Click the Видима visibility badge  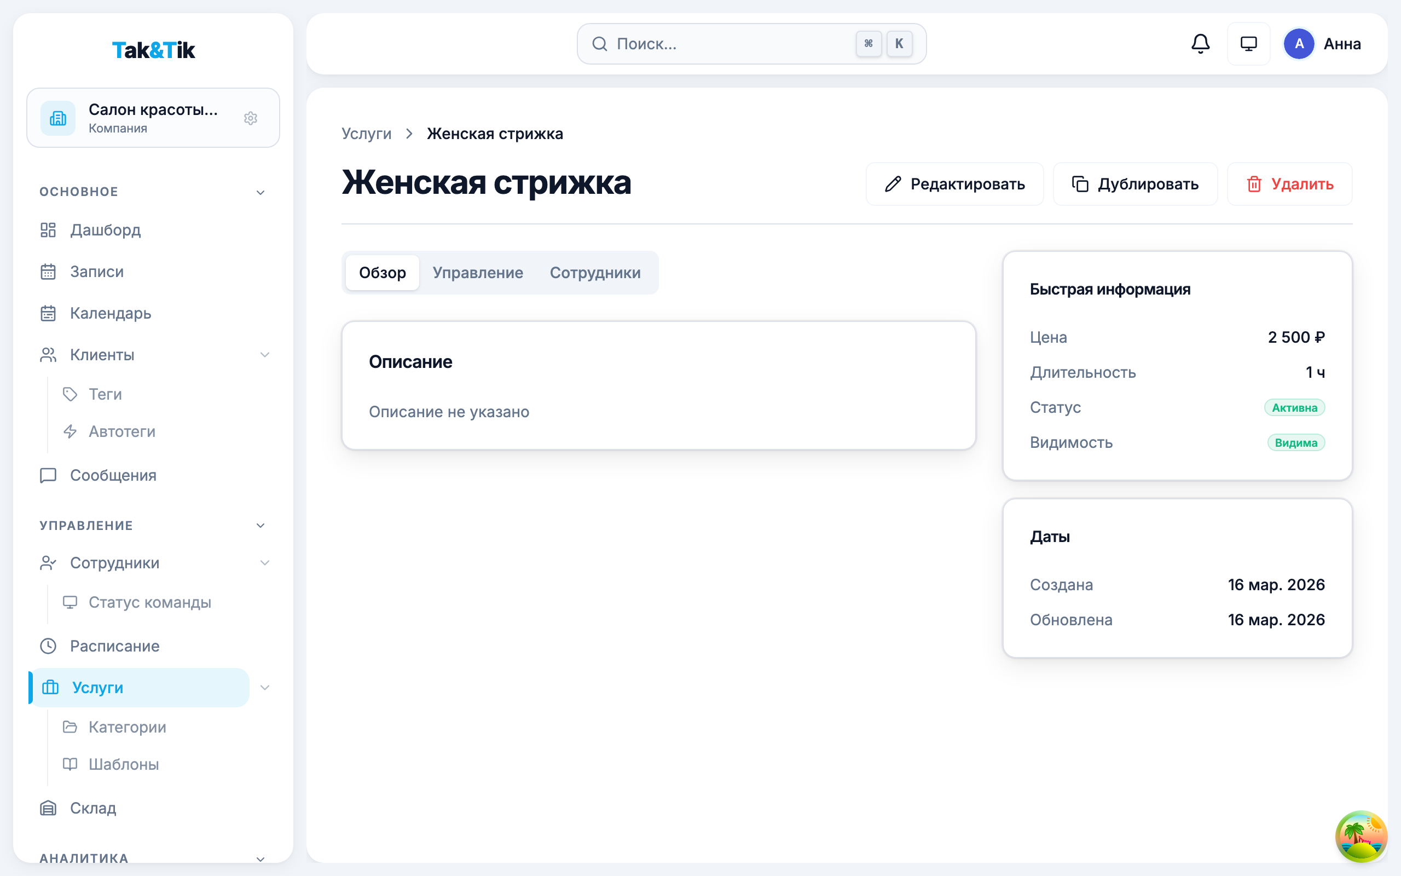click(x=1296, y=442)
